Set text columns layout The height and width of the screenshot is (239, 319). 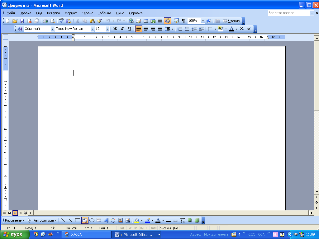[x=160, y=21]
